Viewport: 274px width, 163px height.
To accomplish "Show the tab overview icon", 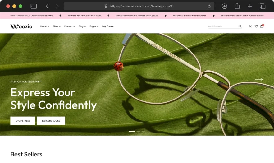I will point(263,6).
